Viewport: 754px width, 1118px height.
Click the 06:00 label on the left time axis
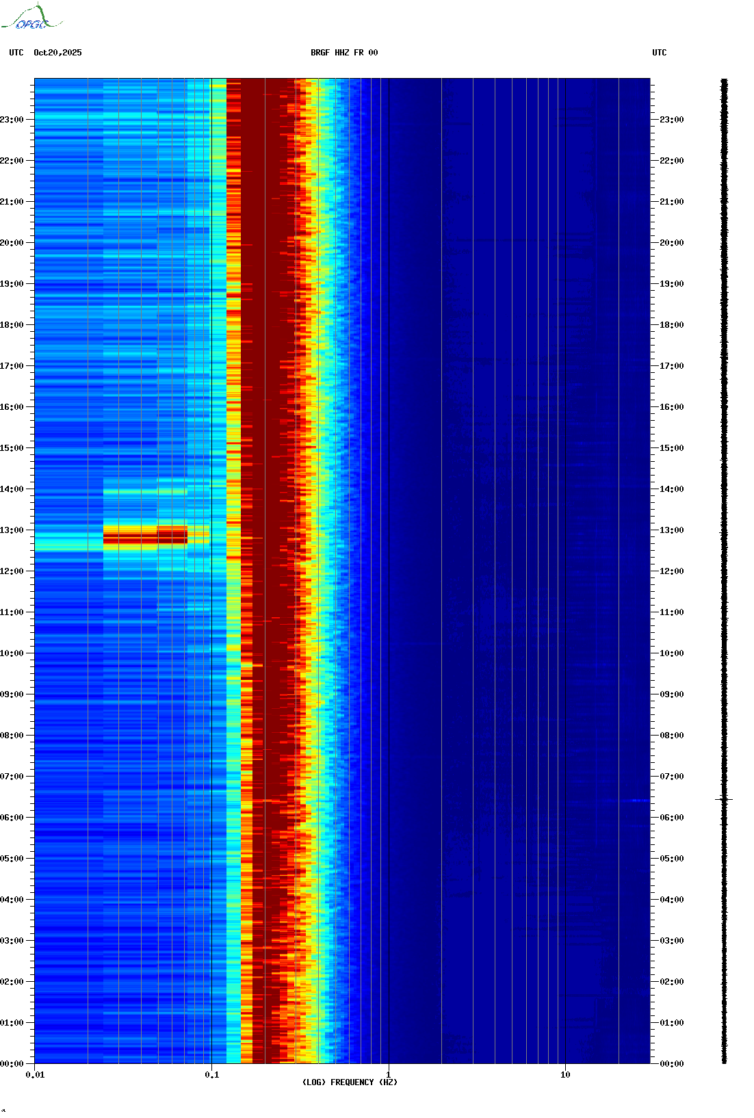pos(12,818)
